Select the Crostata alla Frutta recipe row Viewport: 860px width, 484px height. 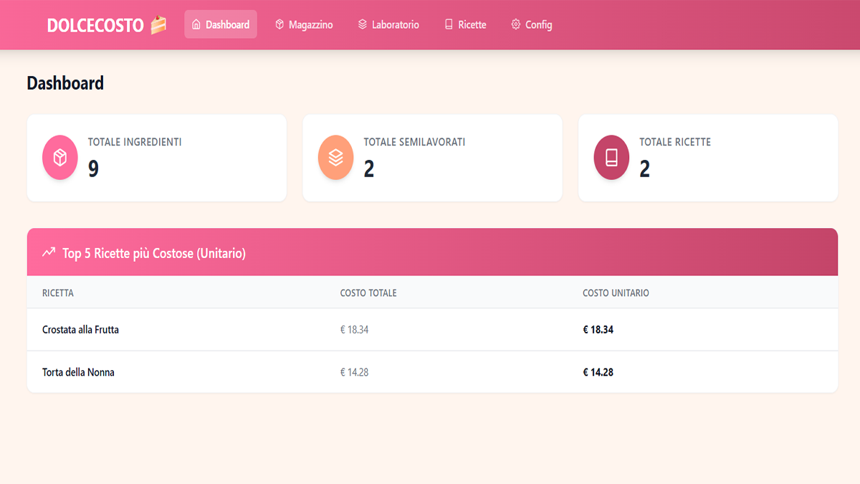click(x=81, y=330)
